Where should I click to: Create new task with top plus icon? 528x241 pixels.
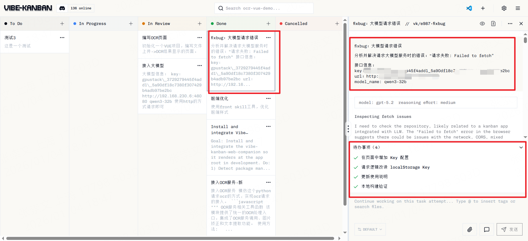pyautogui.click(x=483, y=8)
